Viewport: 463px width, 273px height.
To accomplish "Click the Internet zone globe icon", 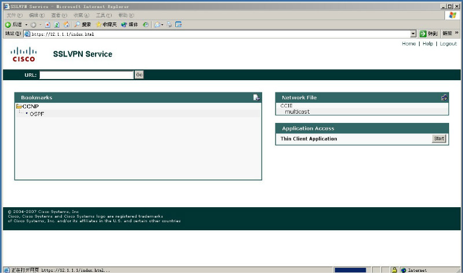I will tap(403, 270).
